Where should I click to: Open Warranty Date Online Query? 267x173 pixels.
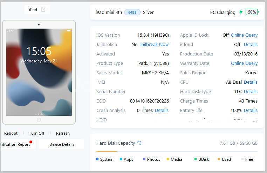(244, 63)
